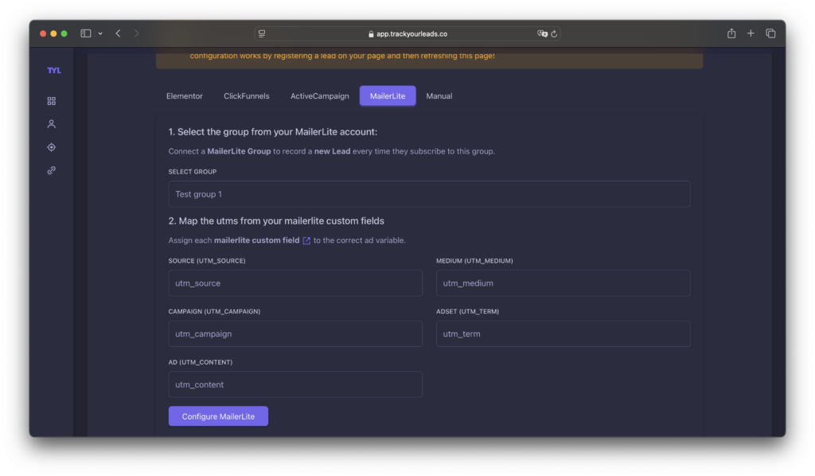815x476 pixels.
Task: Open the Safari share menu
Action: pyautogui.click(x=731, y=33)
